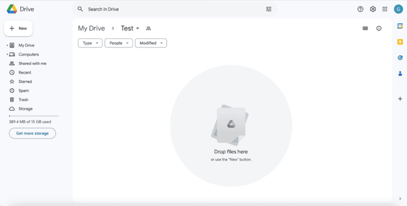Switch to grid layout view

(x=365, y=28)
